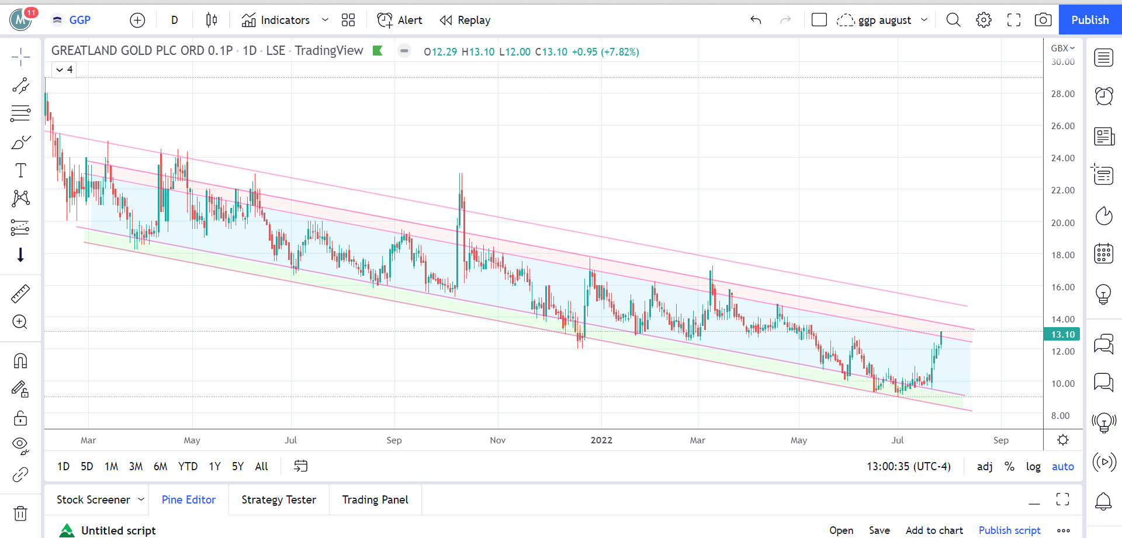This screenshot has width=1122, height=538.
Task: Click the blue Publish button
Action: 1090,20
